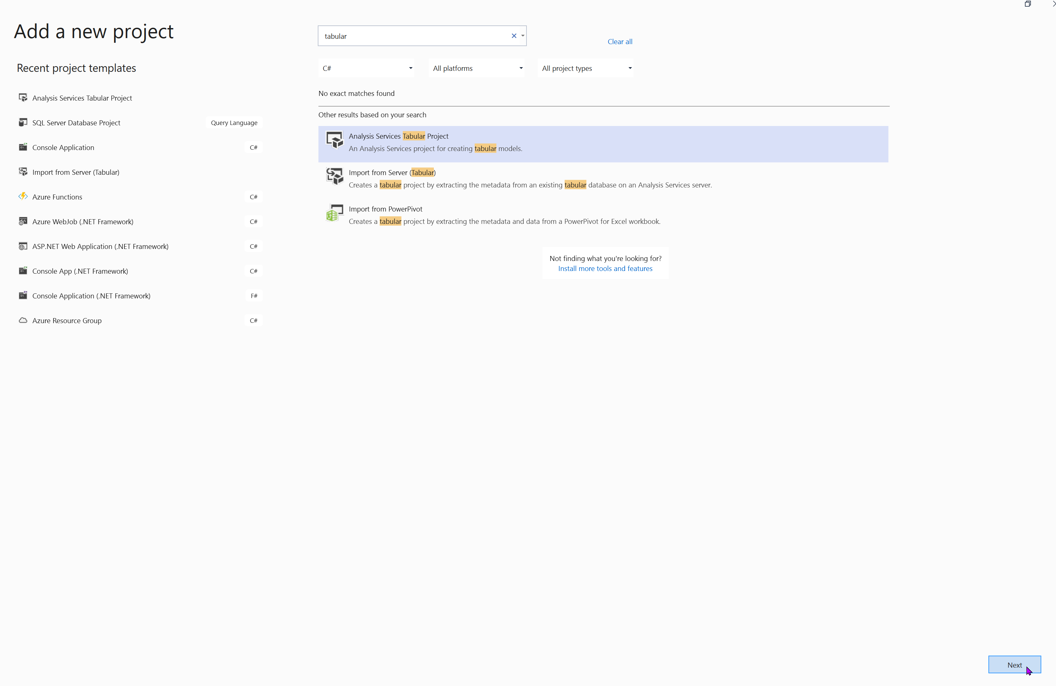1056x686 pixels.
Task: Open the All project types filter dropdown
Action: [x=586, y=68]
